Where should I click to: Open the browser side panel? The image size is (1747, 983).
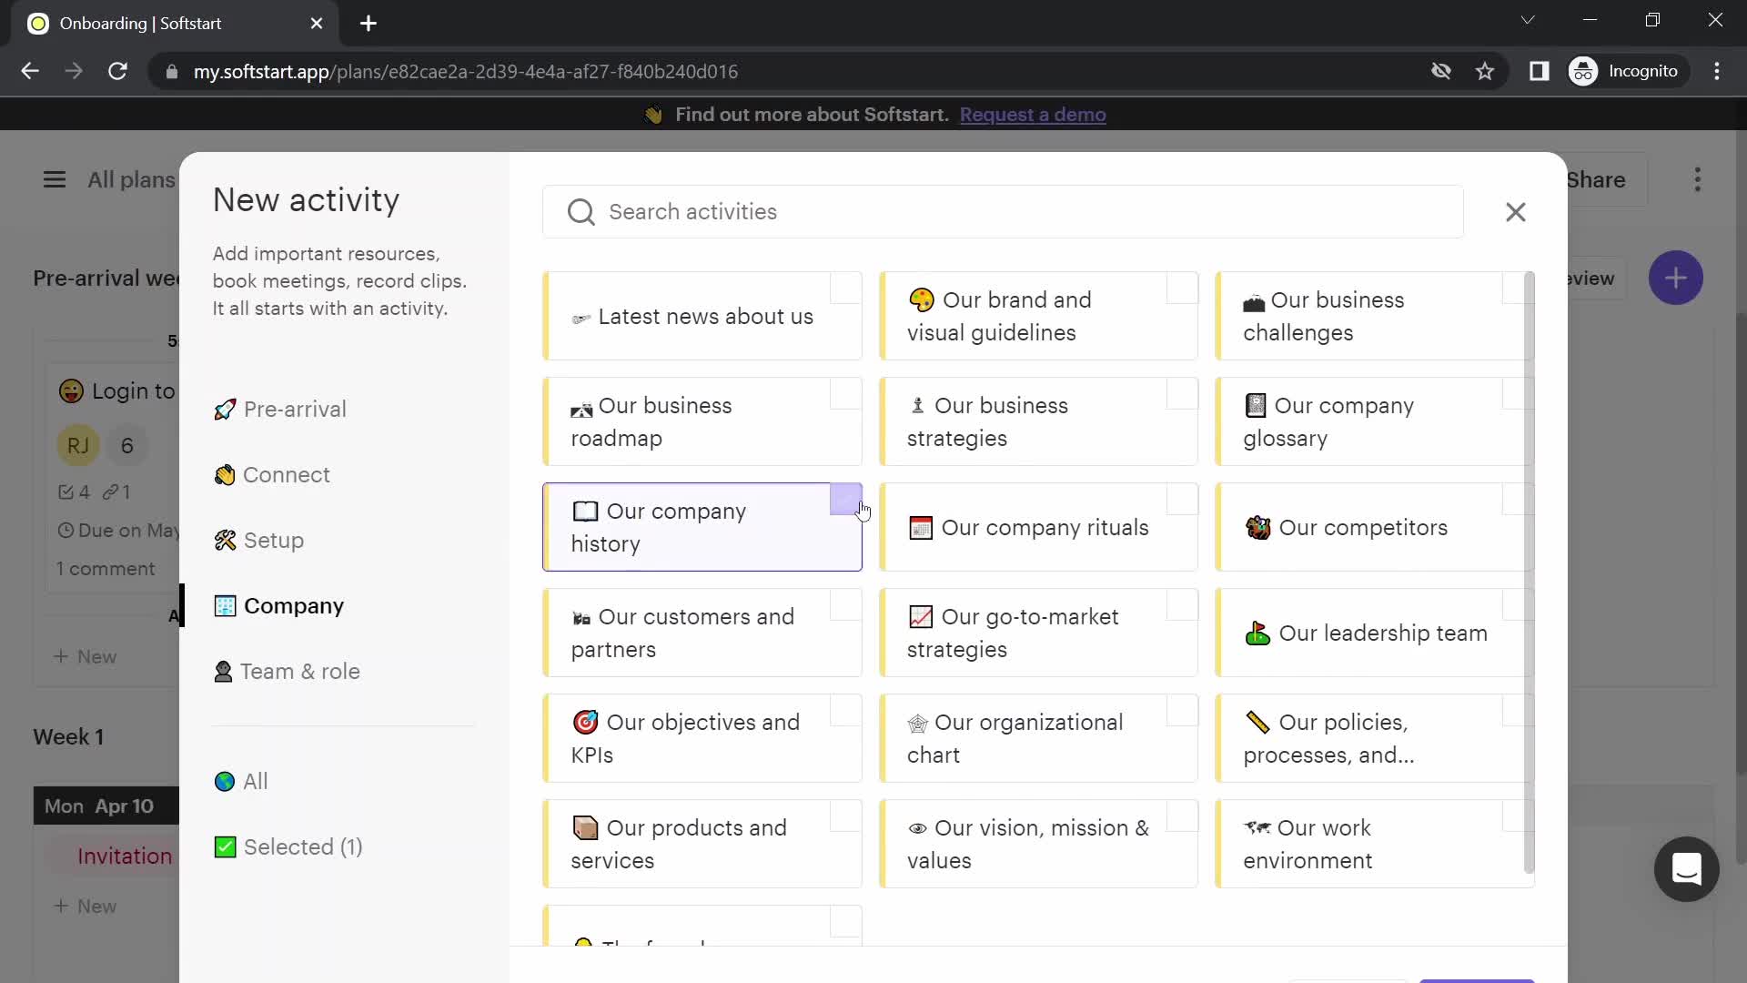(x=1539, y=71)
